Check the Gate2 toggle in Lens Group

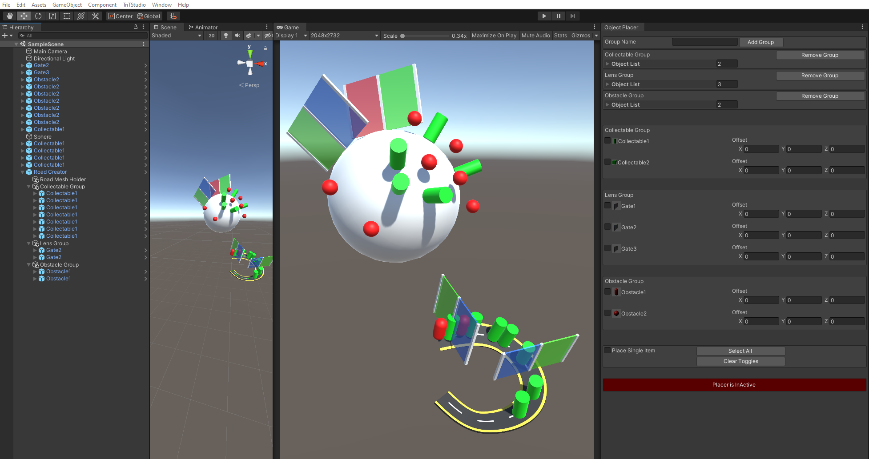tap(607, 227)
